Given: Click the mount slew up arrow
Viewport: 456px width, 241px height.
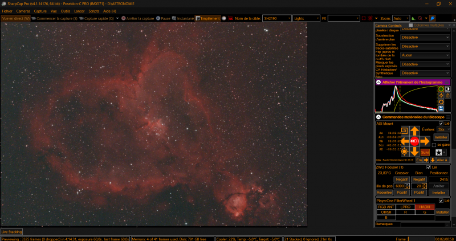Looking at the screenshot, I should click(x=414, y=131).
